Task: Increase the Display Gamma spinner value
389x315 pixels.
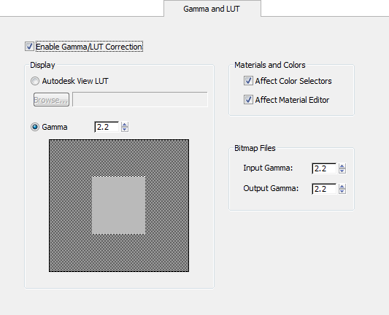Action: coord(125,125)
